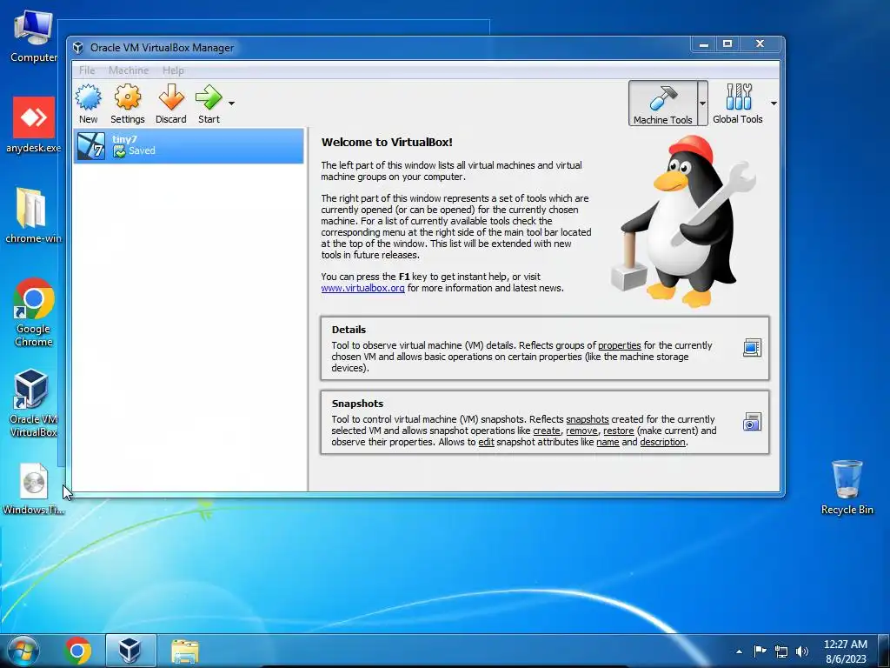Select the anydesk.exe desktop icon
890x668 pixels.
(x=34, y=125)
